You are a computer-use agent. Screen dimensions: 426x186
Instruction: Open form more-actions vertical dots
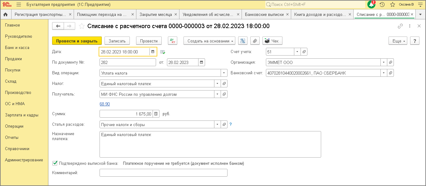pyautogui.click(x=410, y=26)
